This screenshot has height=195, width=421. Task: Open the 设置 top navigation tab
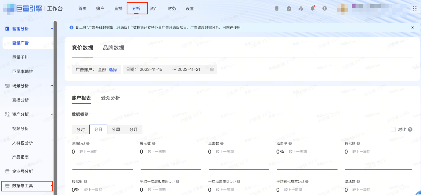click(x=190, y=9)
